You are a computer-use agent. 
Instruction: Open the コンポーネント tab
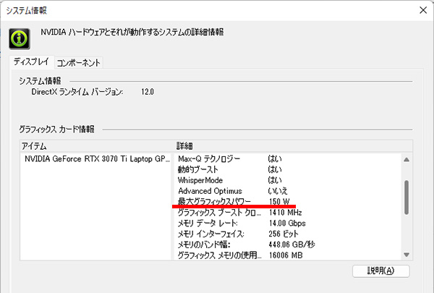(x=79, y=63)
